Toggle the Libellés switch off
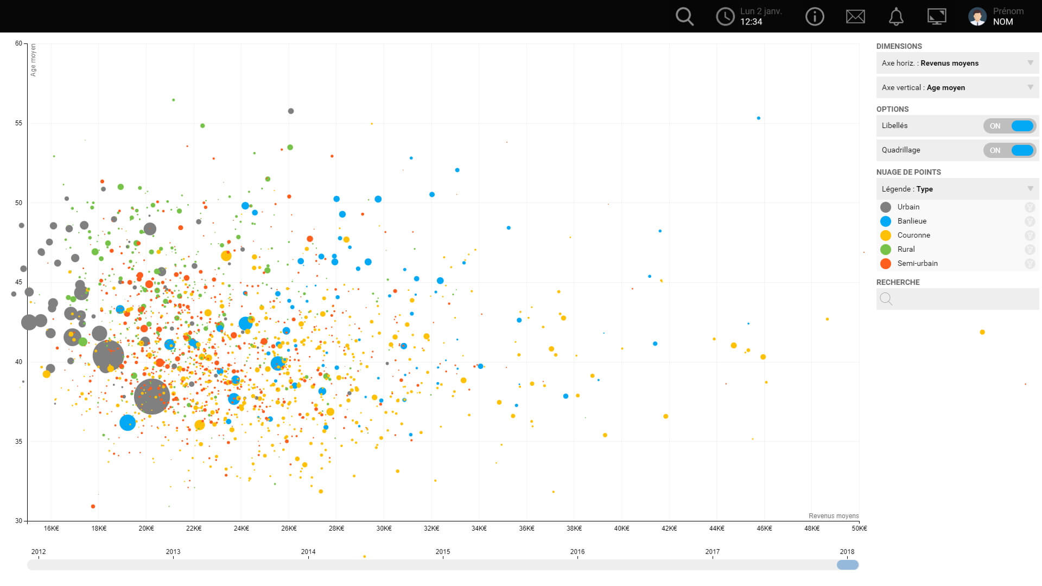1042x586 pixels. pyautogui.click(x=1009, y=126)
